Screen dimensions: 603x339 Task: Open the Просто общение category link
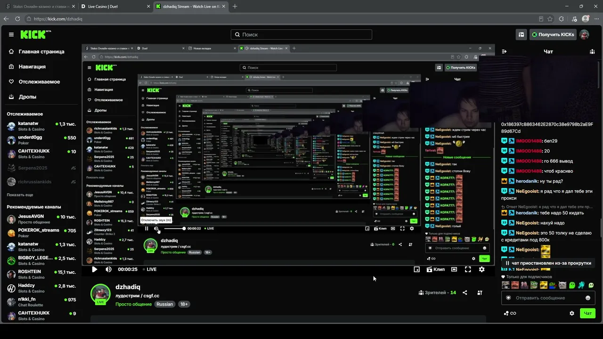click(x=134, y=304)
